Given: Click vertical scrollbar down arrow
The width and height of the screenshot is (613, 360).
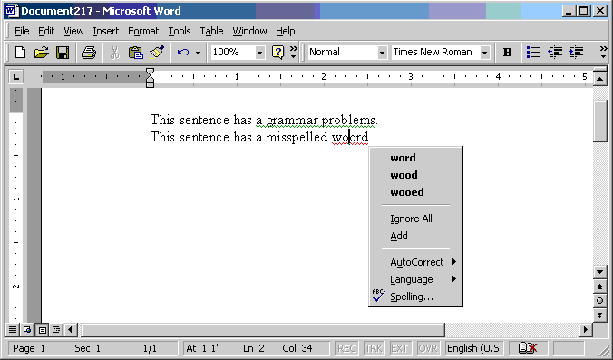Looking at the screenshot, I should click(599, 272).
